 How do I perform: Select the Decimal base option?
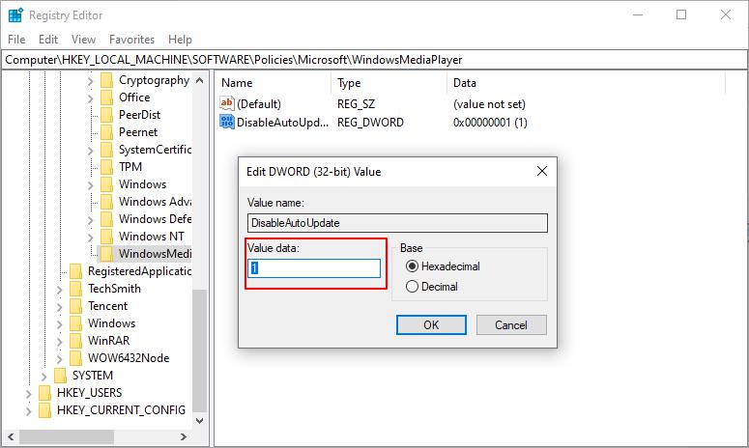[413, 287]
